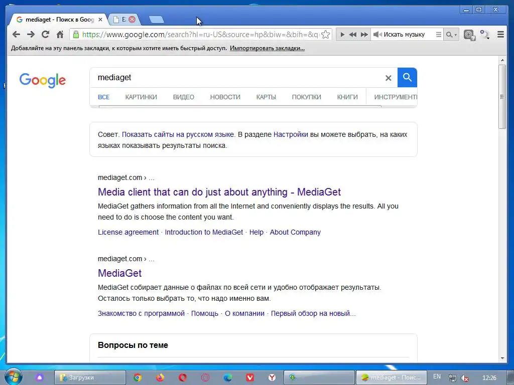Screen dimensions: 514x385
Task: Switch to ПОКУПКИ results tab
Action: [307, 97]
